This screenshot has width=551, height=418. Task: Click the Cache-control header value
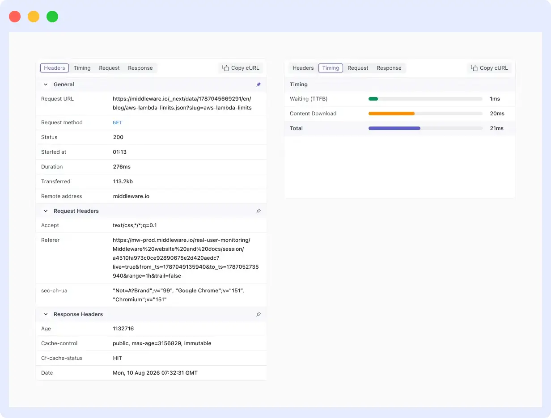point(162,343)
